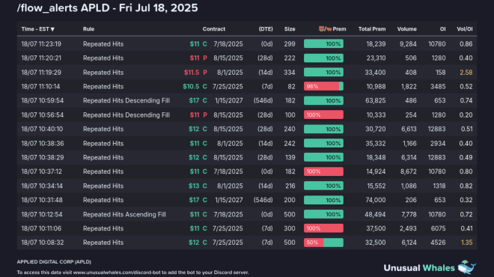494x277 pixels.
Task: Click the Unusual Whales whale logo icon
Action: 466,267
